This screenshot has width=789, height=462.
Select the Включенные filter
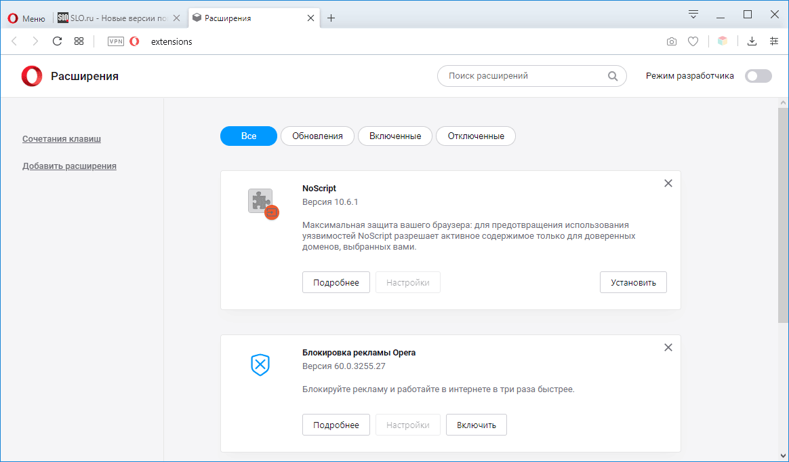click(395, 136)
